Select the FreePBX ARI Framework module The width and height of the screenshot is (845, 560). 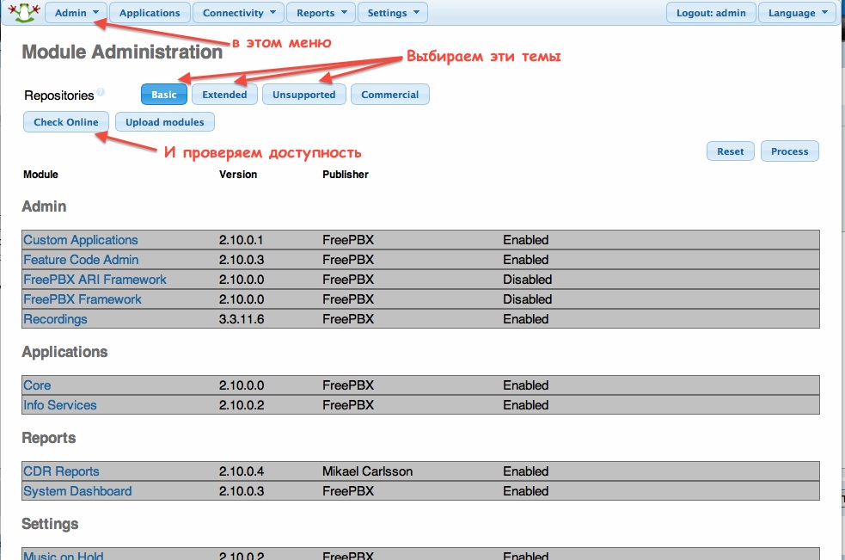tap(95, 280)
